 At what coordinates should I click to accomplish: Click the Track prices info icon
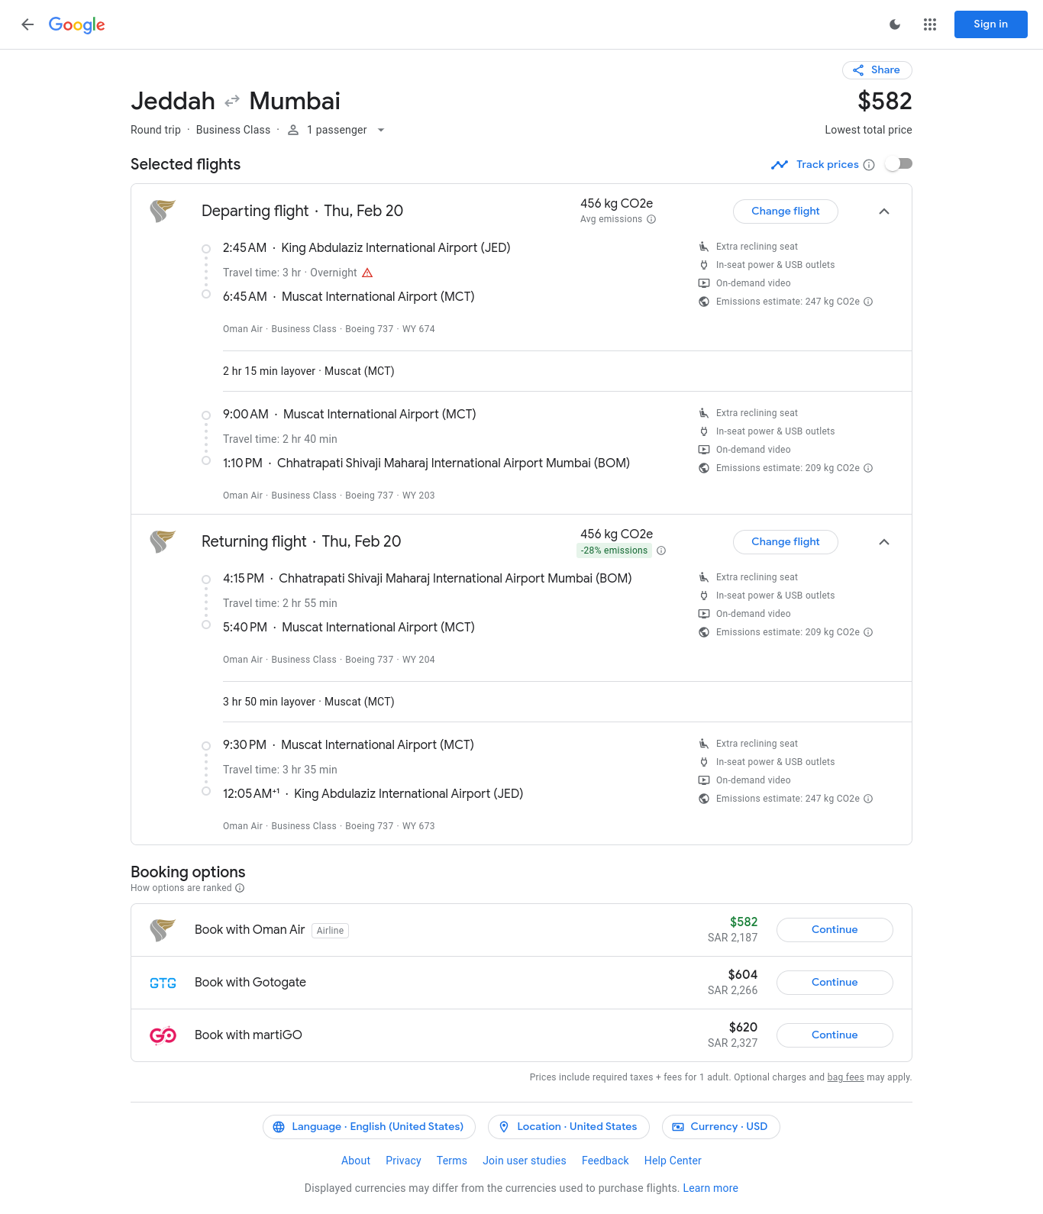pos(869,165)
